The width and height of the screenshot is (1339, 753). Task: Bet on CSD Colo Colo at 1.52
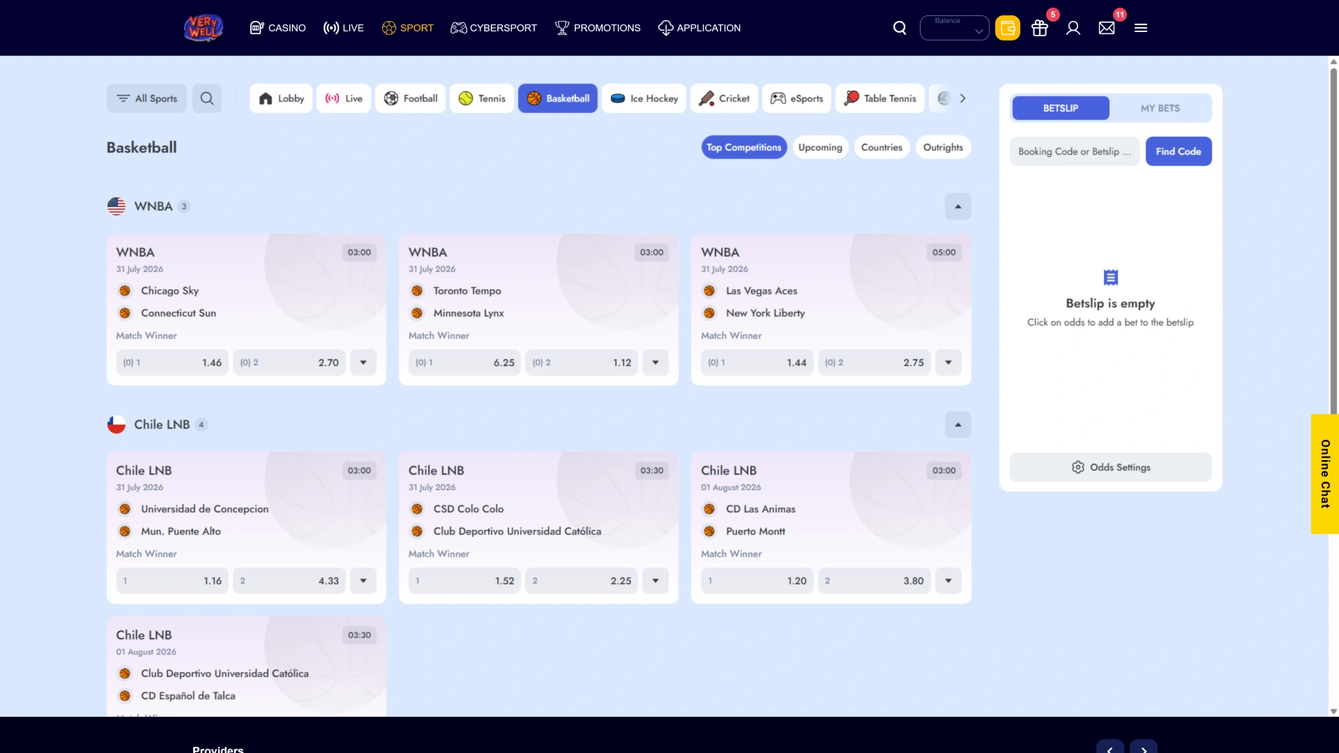click(x=464, y=581)
